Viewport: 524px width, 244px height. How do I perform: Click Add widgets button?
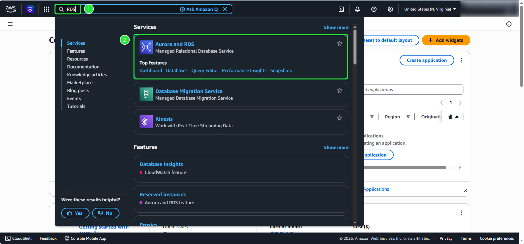point(446,40)
